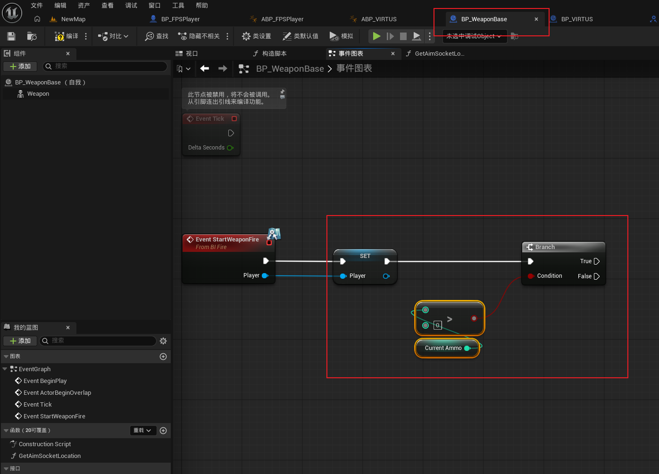Viewport: 659px width, 474px height.
Task: Click the Eject playback button
Action: coord(417,36)
